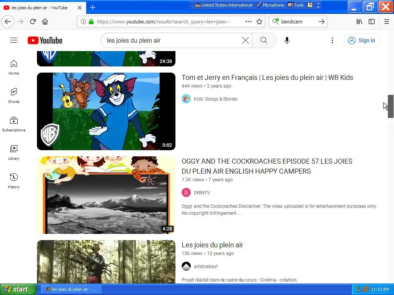Click the Oggy video disclaimer description text
Image resolution: width=394 pixels, height=295 pixels.
point(279,209)
